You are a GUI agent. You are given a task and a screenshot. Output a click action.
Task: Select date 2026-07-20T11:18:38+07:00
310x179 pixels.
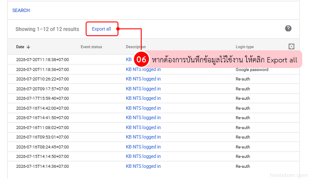[43, 60]
